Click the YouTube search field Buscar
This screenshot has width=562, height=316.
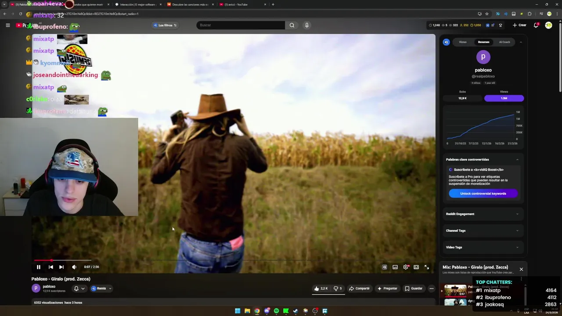tap(241, 25)
